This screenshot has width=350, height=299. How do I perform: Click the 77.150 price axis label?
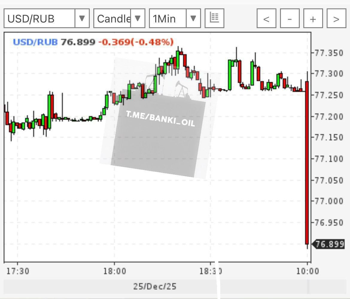tap(328, 137)
